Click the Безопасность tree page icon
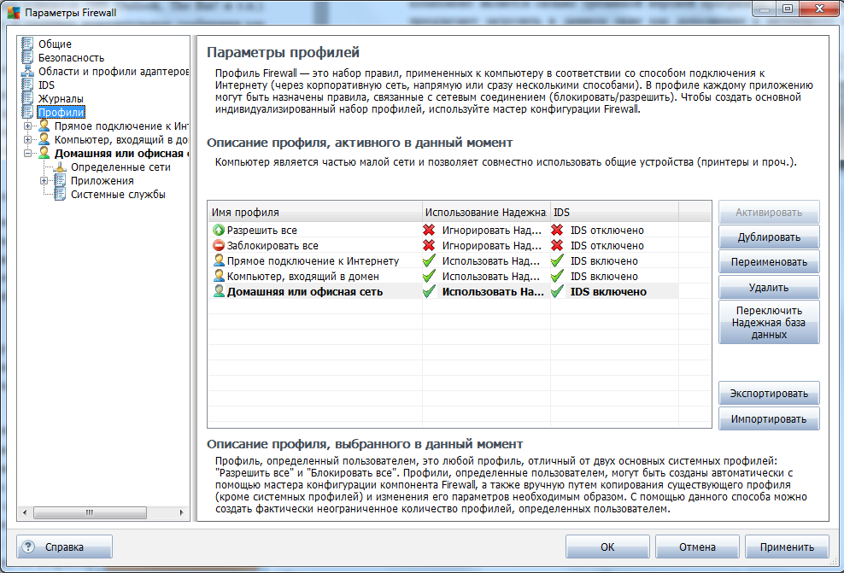 (27, 57)
